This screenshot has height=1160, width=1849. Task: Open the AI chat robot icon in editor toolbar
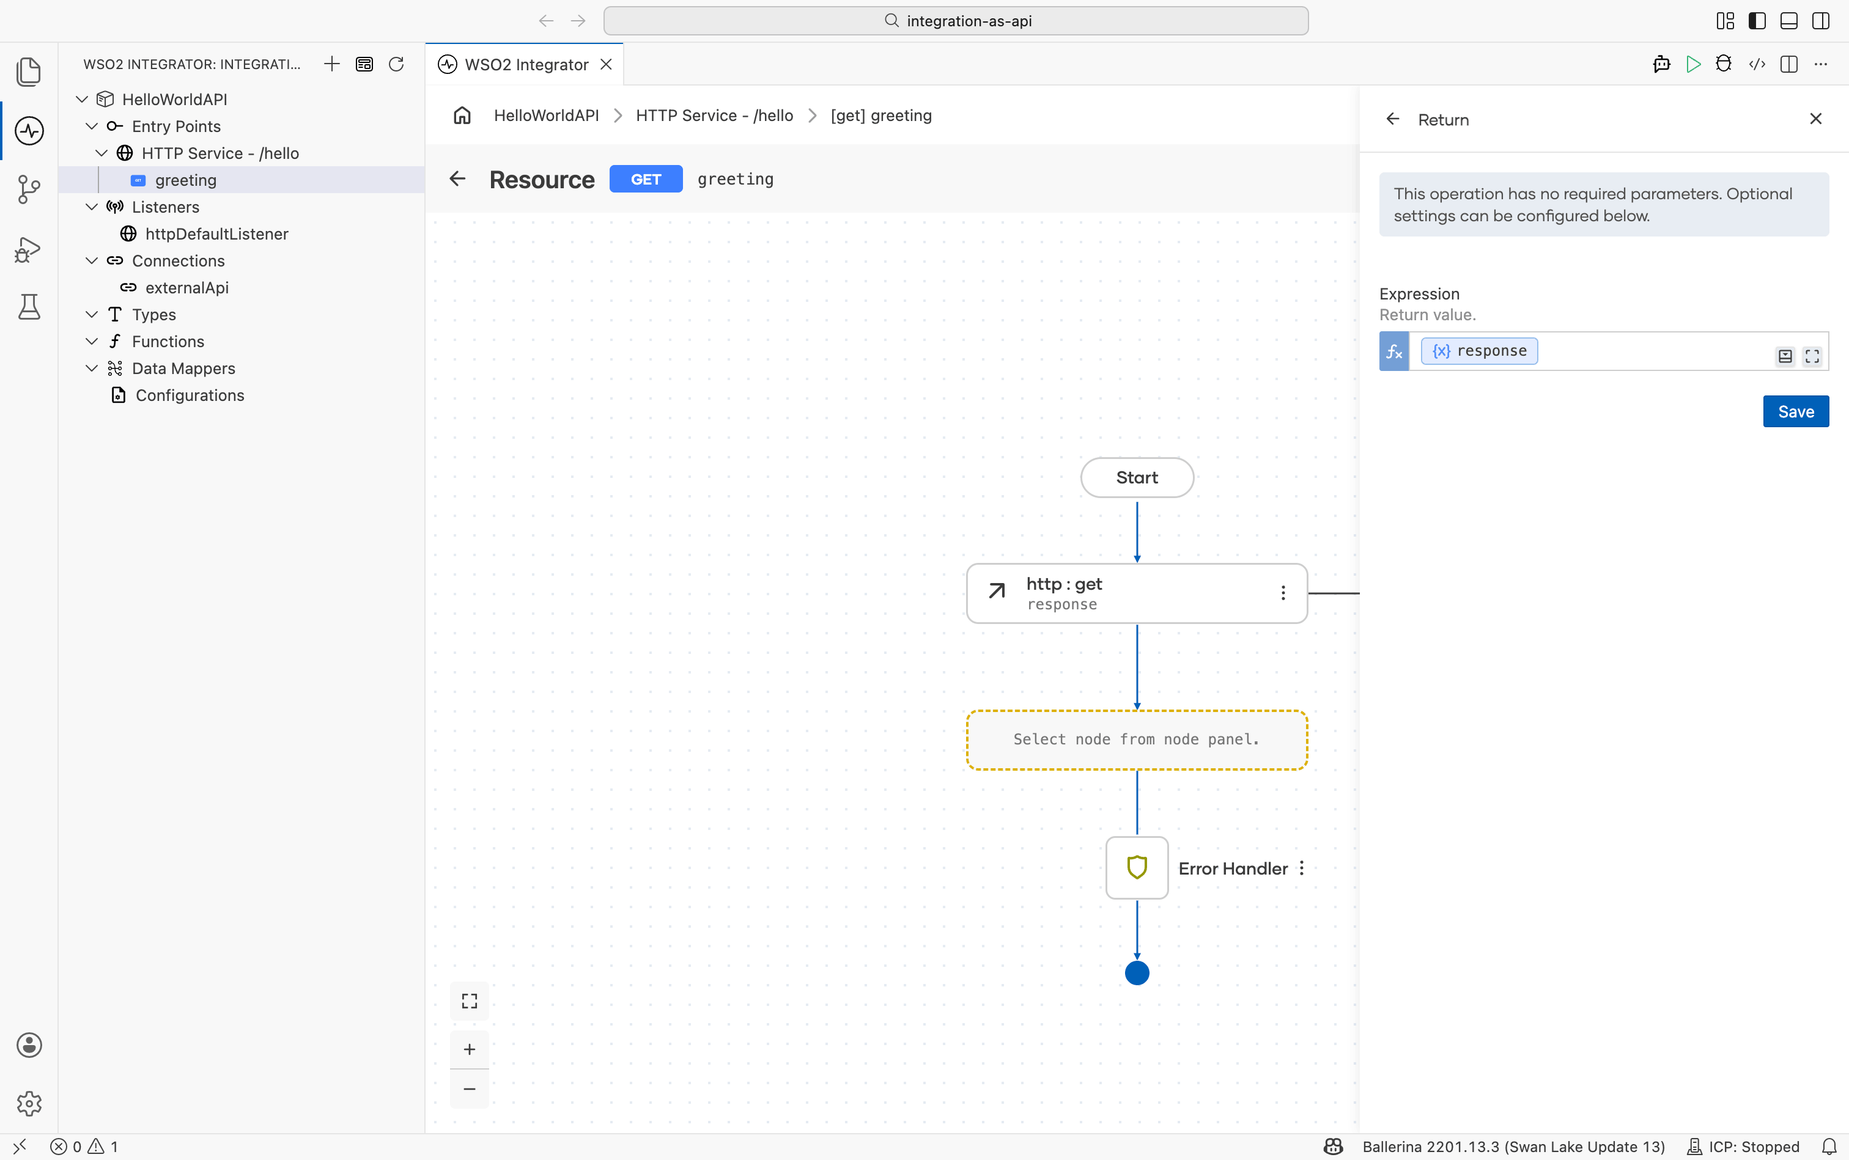pyautogui.click(x=1662, y=64)
